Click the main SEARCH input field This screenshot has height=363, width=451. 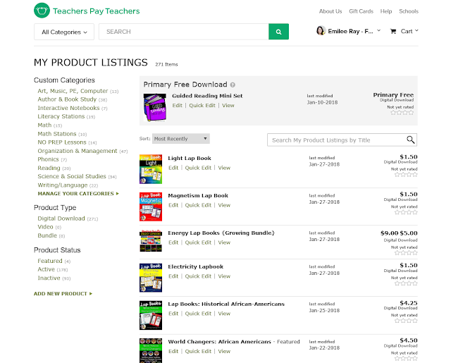pos(184,32)
